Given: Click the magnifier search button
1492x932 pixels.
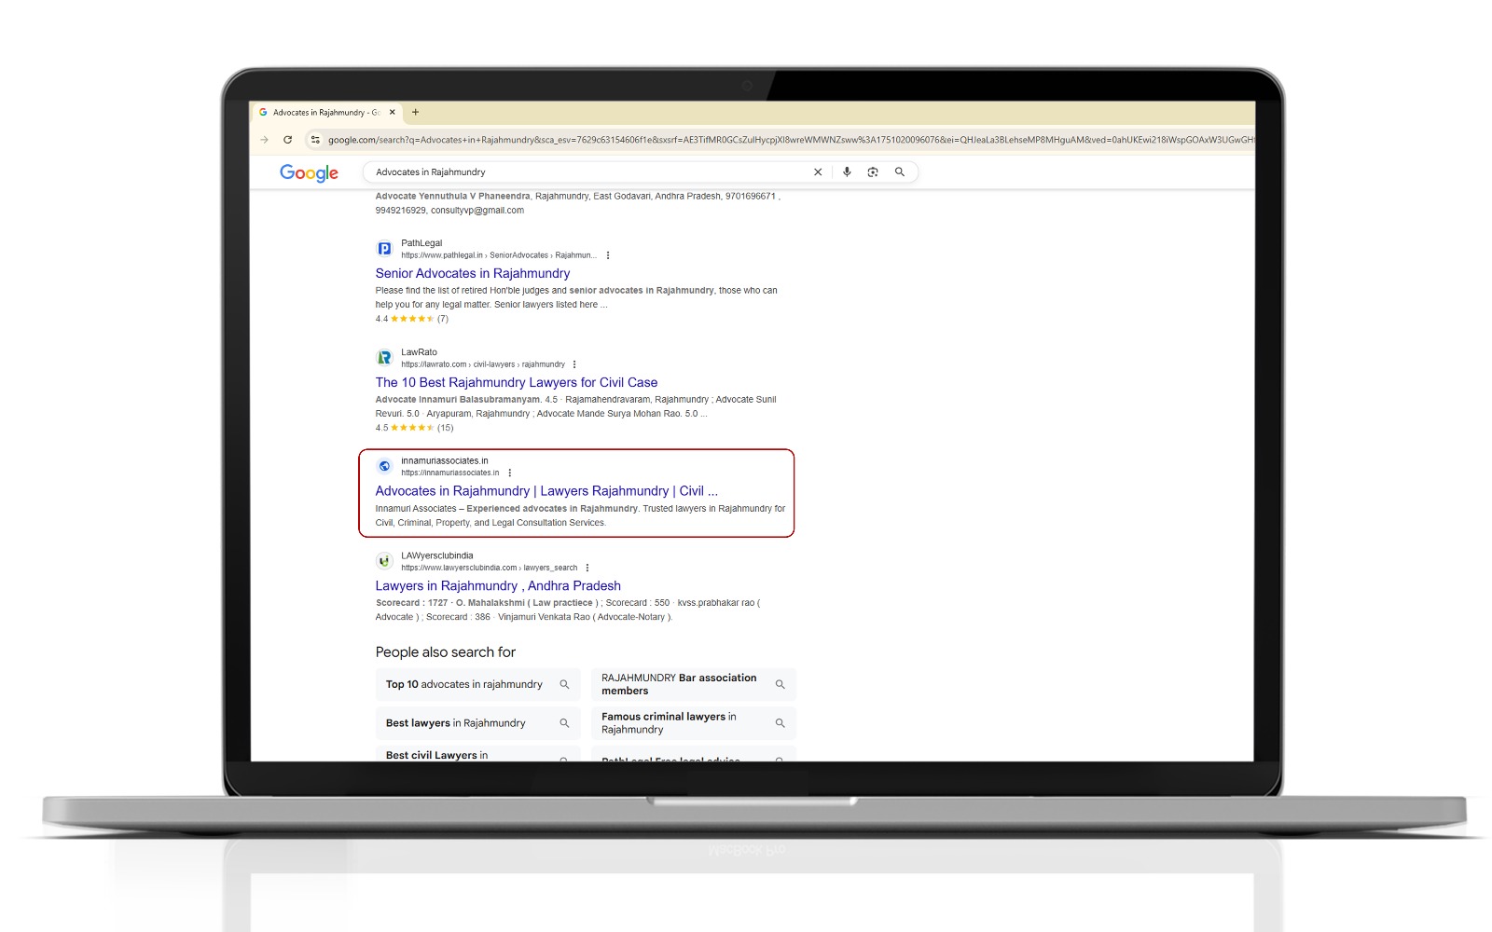Looking at the screenshot, I should pyautogui.click(x=900, y=172).
